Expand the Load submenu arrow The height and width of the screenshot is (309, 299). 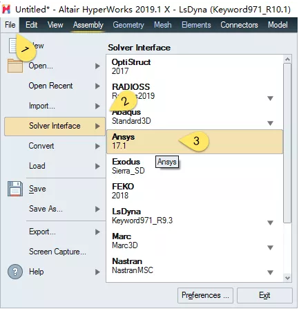click(x=97, y=166)
